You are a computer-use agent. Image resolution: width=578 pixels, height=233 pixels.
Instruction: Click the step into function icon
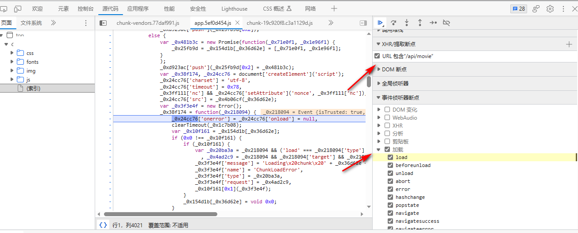tap(406, 23)
